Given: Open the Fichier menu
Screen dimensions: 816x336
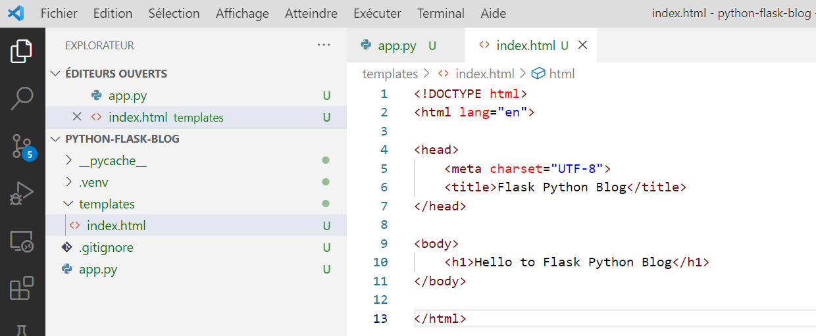Looking at the screenshot, I should 59,13.
